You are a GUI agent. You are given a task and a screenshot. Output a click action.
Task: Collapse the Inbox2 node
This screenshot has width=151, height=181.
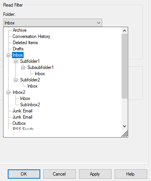[8, 92]
